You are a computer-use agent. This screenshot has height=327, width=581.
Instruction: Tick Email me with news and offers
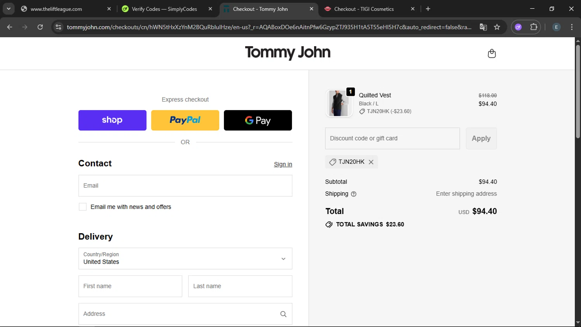[x=83, y=207]
